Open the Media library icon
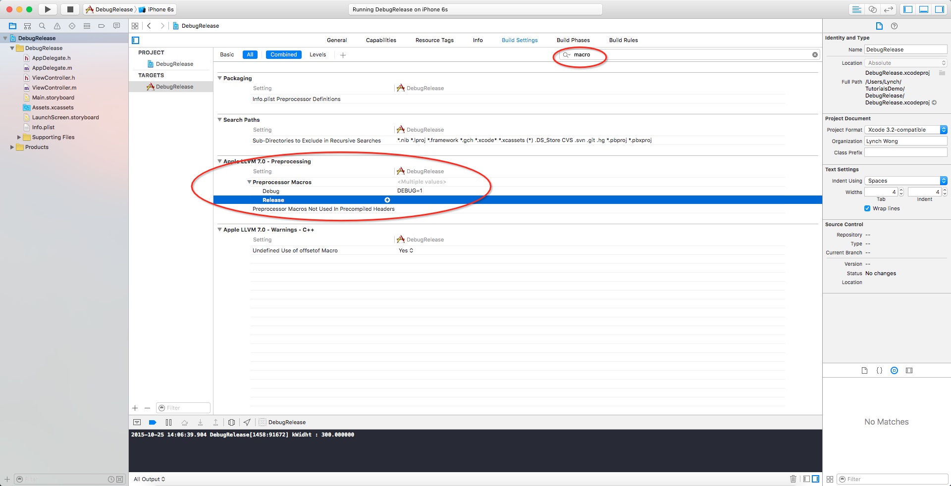 point(909,370)
